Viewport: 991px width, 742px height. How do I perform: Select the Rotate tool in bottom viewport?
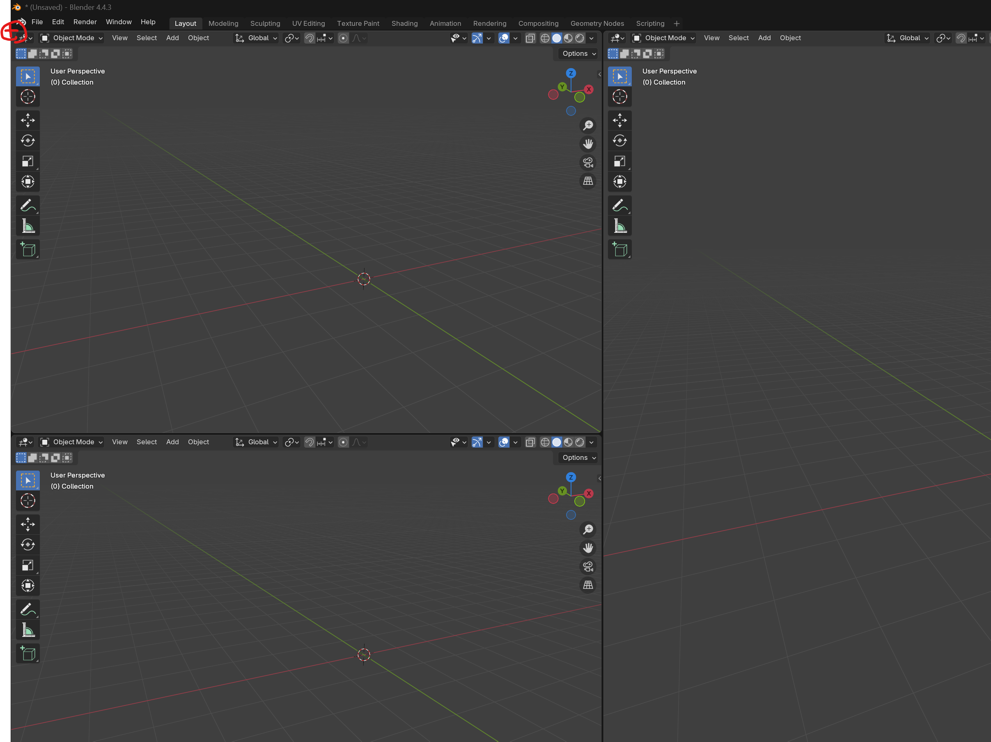pyautogui.click(x=28, y=545)
